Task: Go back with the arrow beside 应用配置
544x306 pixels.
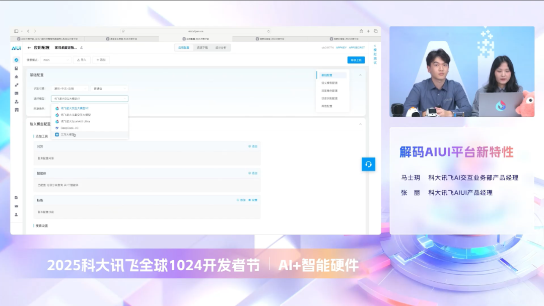Action: click(x=29, y=48)
